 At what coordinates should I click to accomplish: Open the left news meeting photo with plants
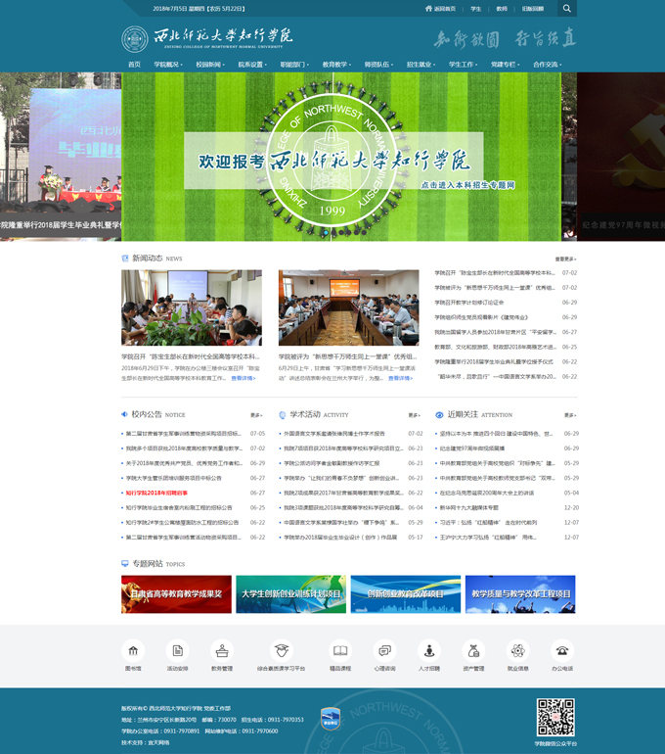coord(192,307)
